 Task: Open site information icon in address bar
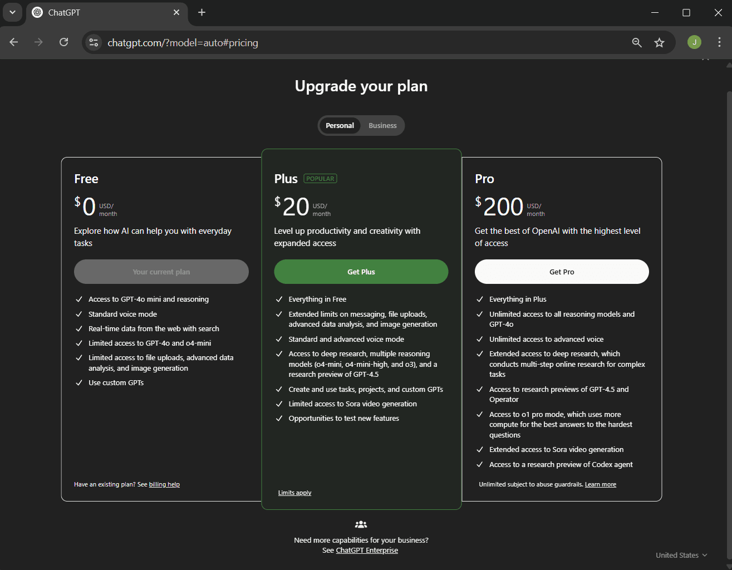point(94,42)
